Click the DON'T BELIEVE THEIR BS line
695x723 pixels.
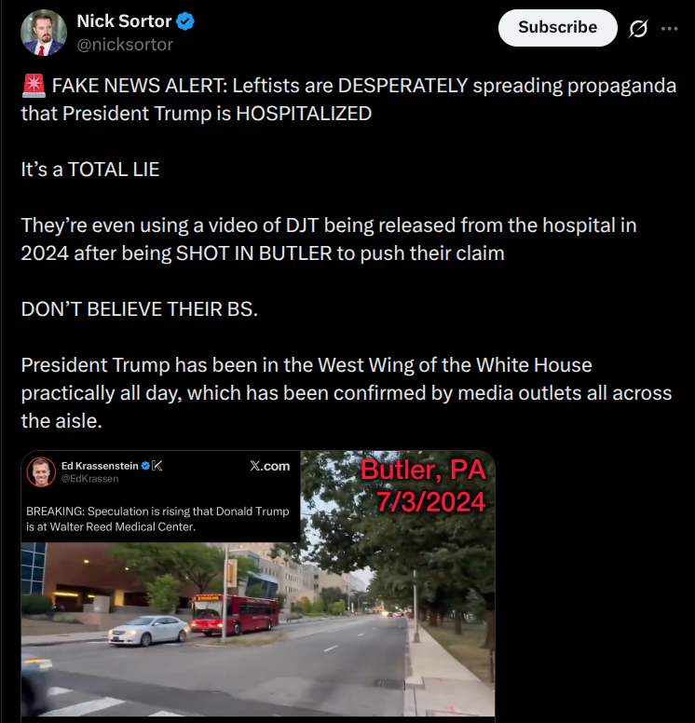pos(139,309)
